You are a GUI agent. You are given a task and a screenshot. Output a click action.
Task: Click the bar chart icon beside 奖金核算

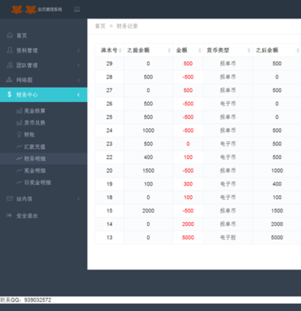[x=19, y=111]
